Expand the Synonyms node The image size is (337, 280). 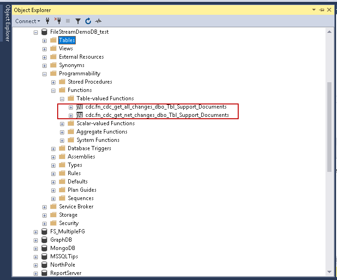pyautogui.click(x=44, y=66)
